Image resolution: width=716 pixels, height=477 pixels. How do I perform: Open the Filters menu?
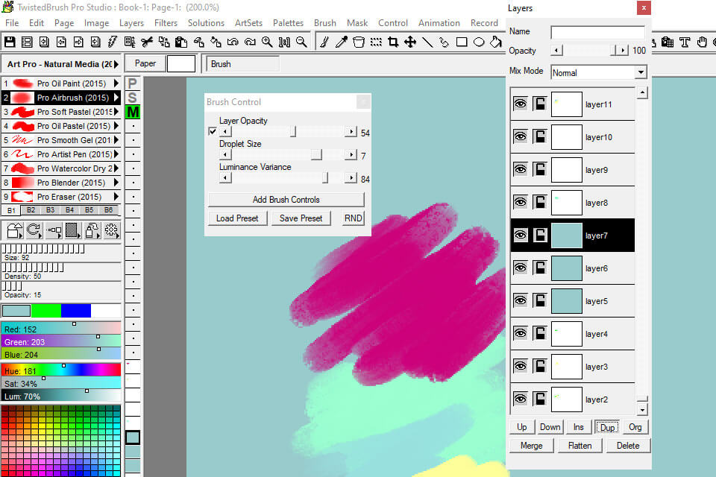point(166,23)
